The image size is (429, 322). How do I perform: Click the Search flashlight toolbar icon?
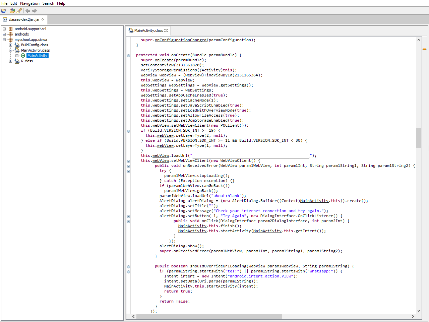tap(19, 11)
